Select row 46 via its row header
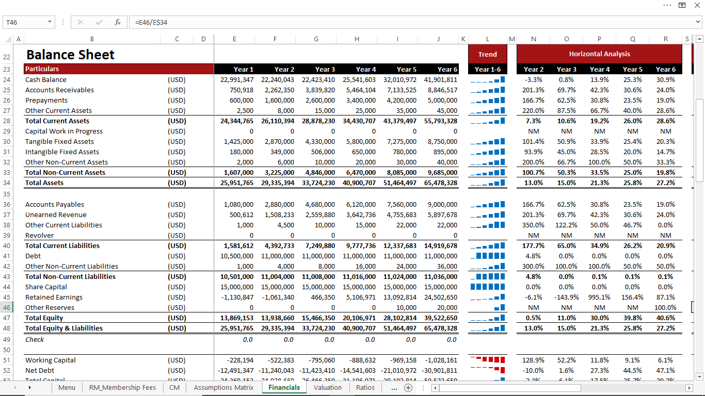The height and width of the screenshot is (396, 705). click(7, 307)
